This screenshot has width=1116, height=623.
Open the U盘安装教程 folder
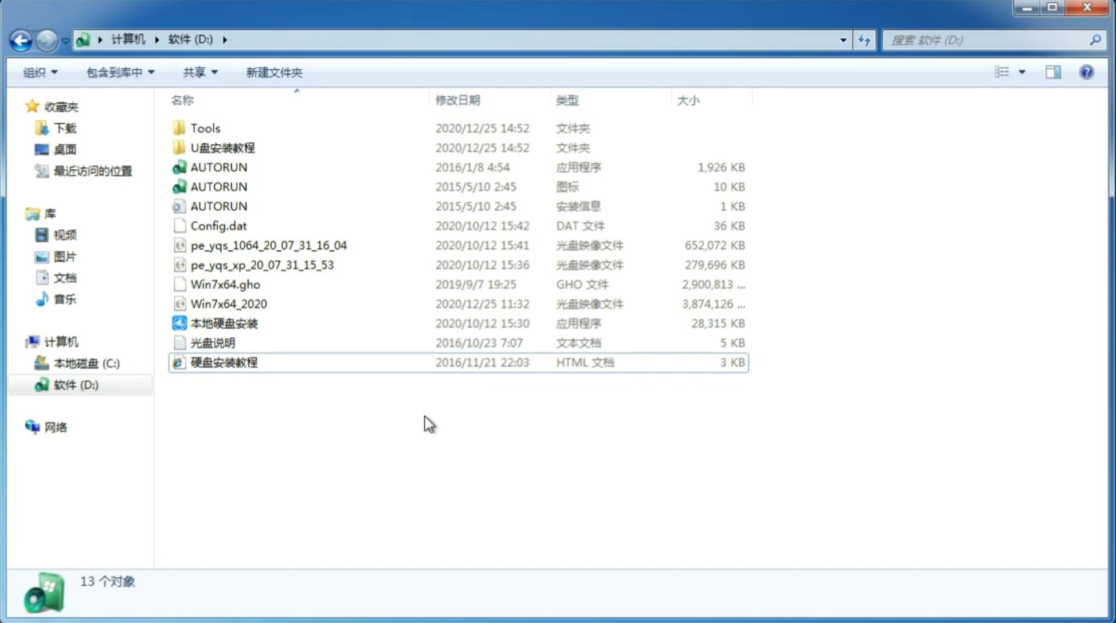tap(222, 147)
